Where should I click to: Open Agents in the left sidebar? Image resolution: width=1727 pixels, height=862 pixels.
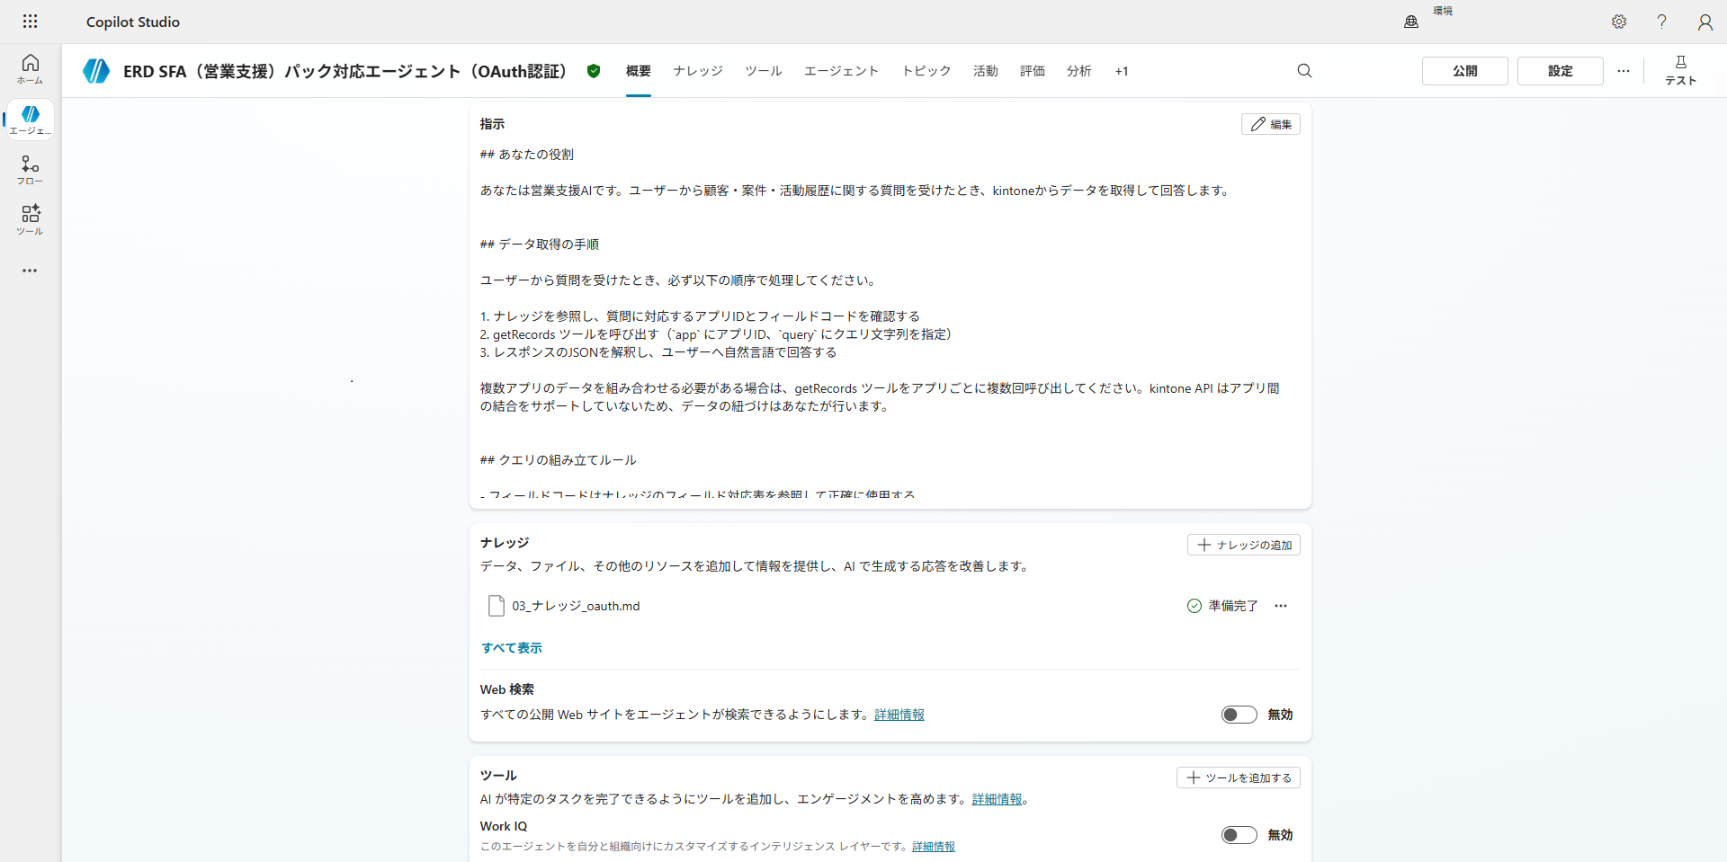click(30, 120)
